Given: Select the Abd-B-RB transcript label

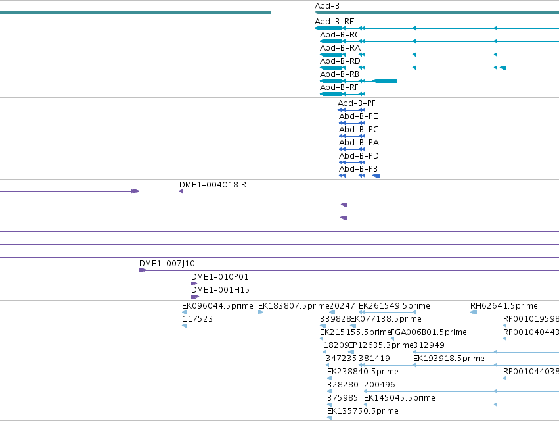Looking at the screenshot, I should pos(340,74).
